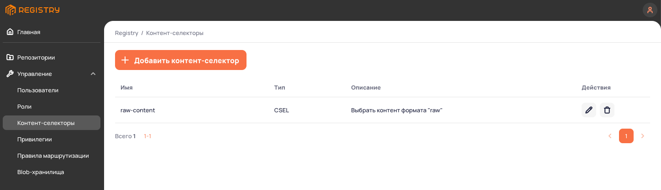Click the trash delete icon for raw-content
Screen dimensions: 661x190
tap(607, 110)
